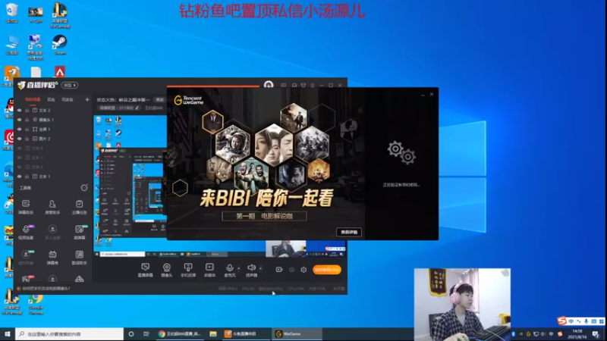The height and width of the screenshot is (341, 607).
Task: Switch to the third scene tab
Action: click(x=68, y=100)
